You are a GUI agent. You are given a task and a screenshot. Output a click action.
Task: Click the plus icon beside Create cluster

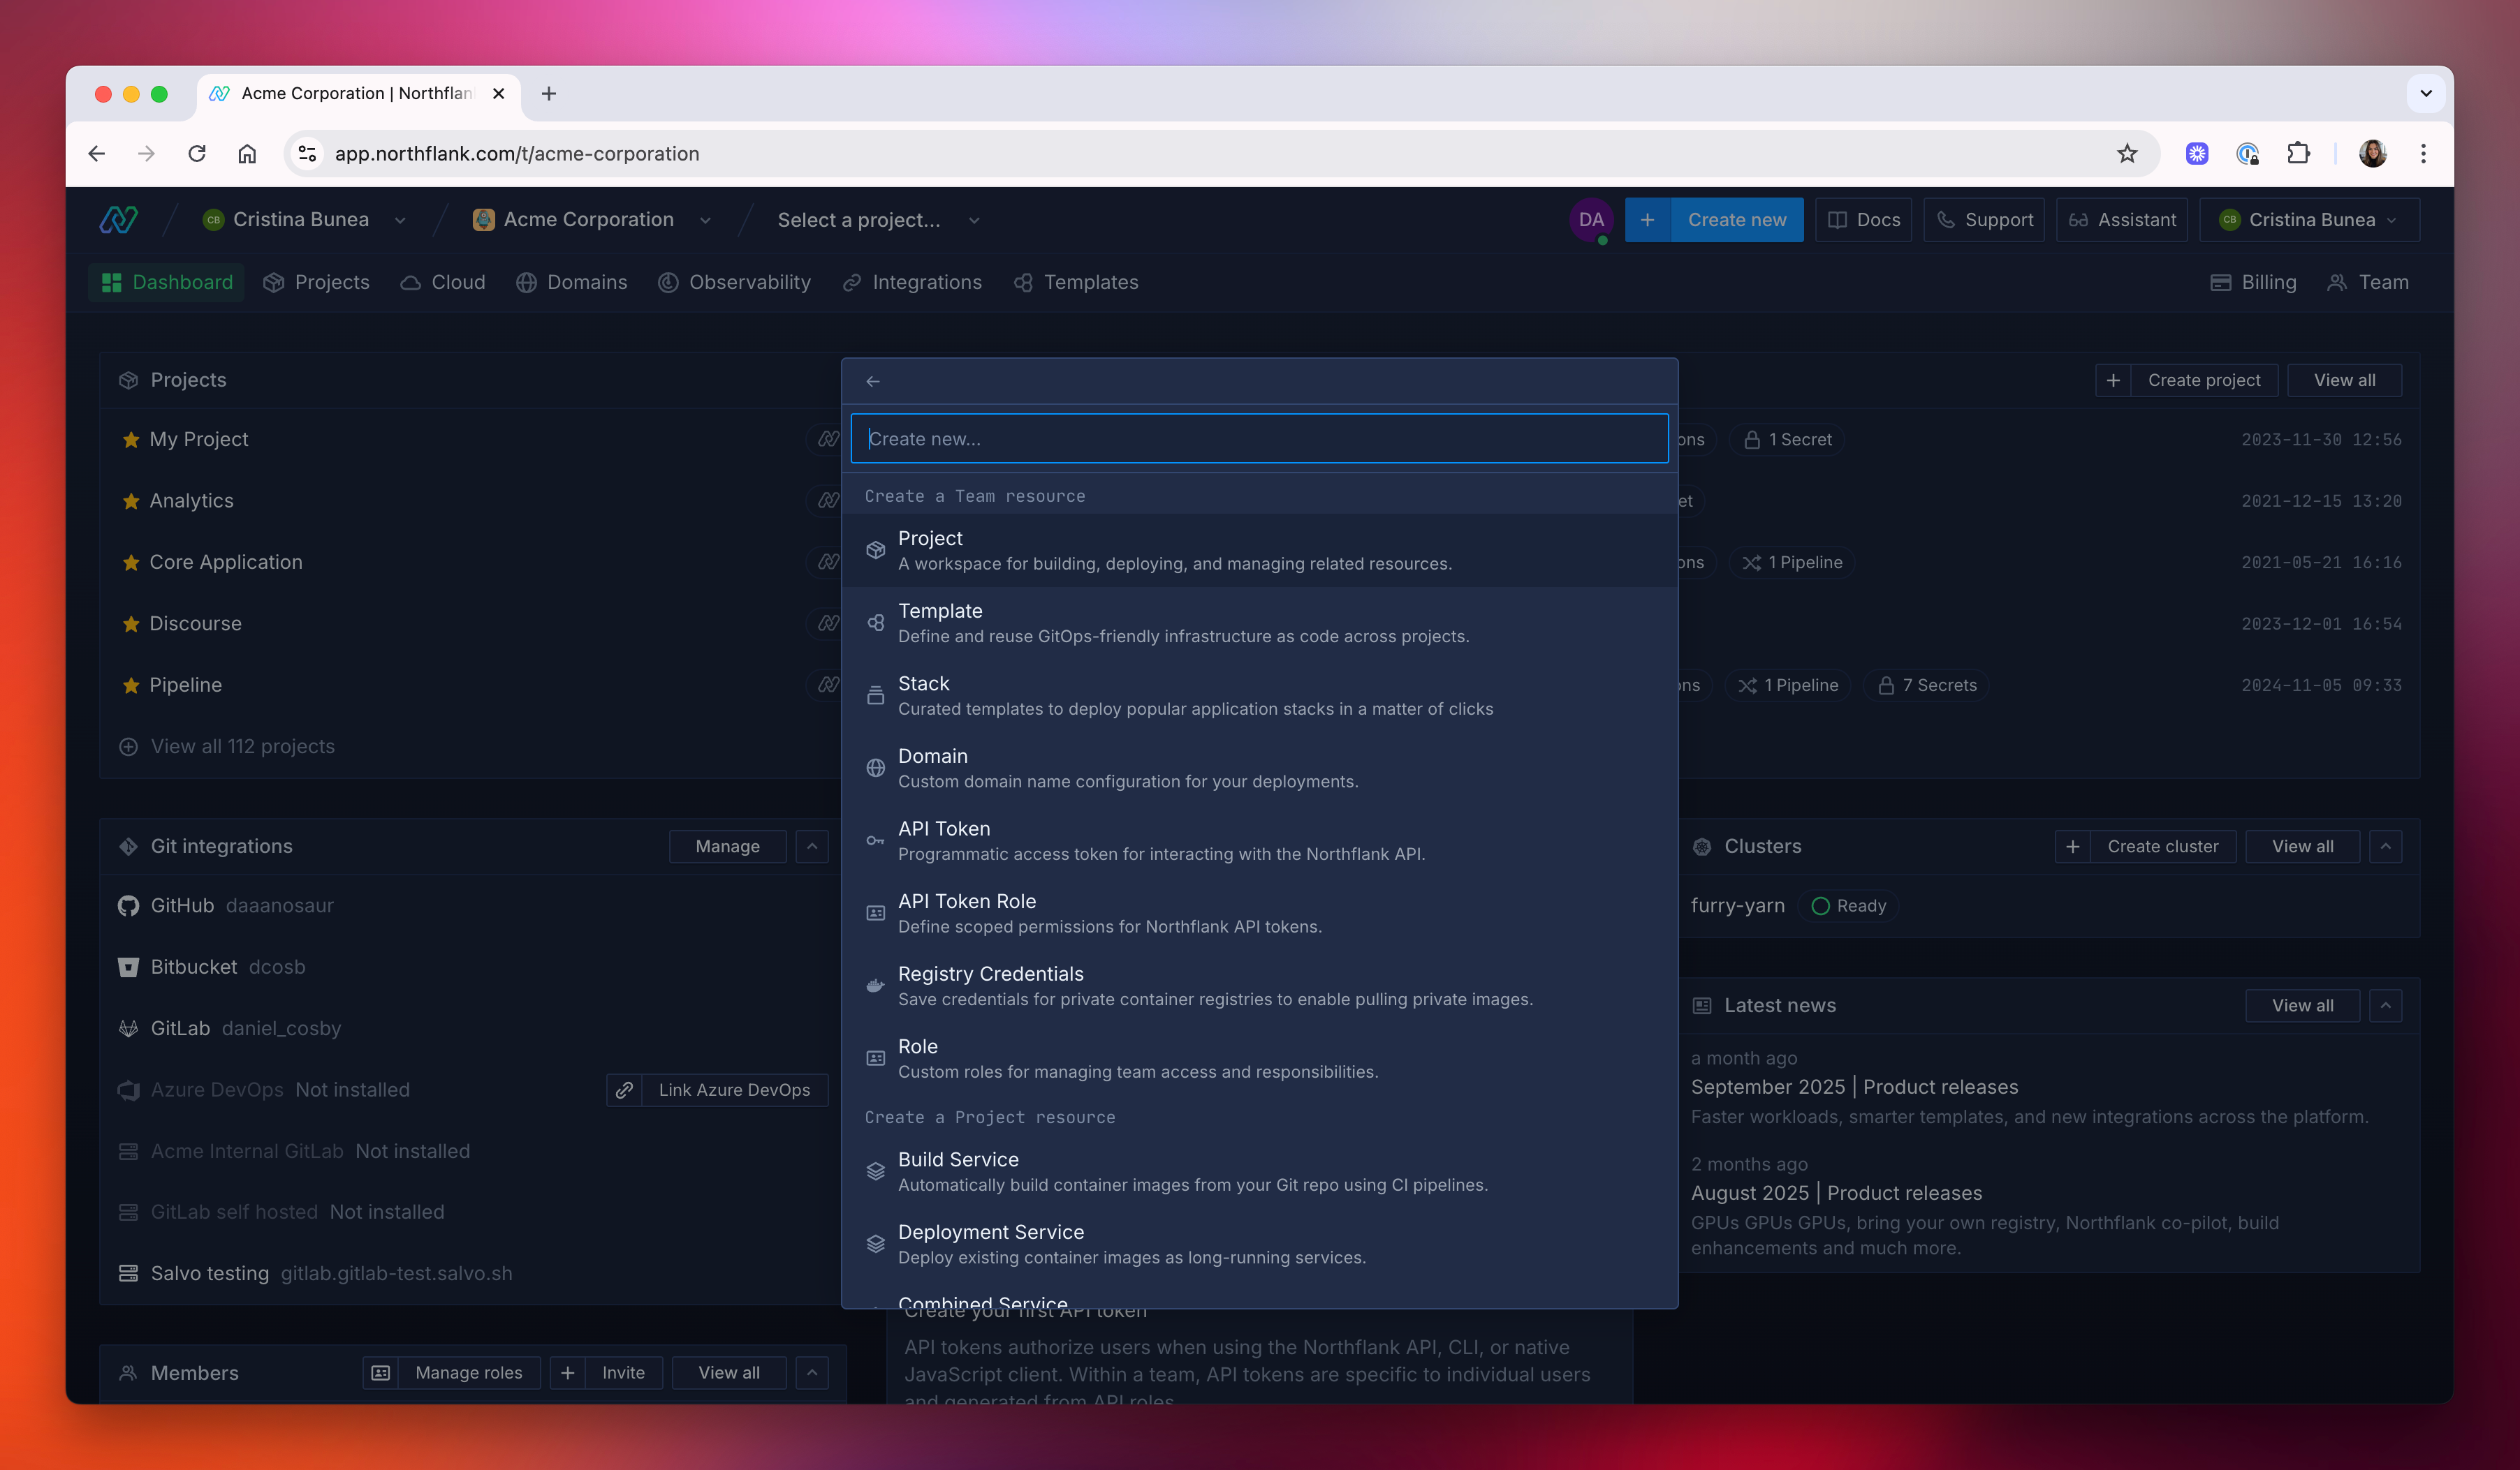pyautogui.click(x=2073, y=847)
